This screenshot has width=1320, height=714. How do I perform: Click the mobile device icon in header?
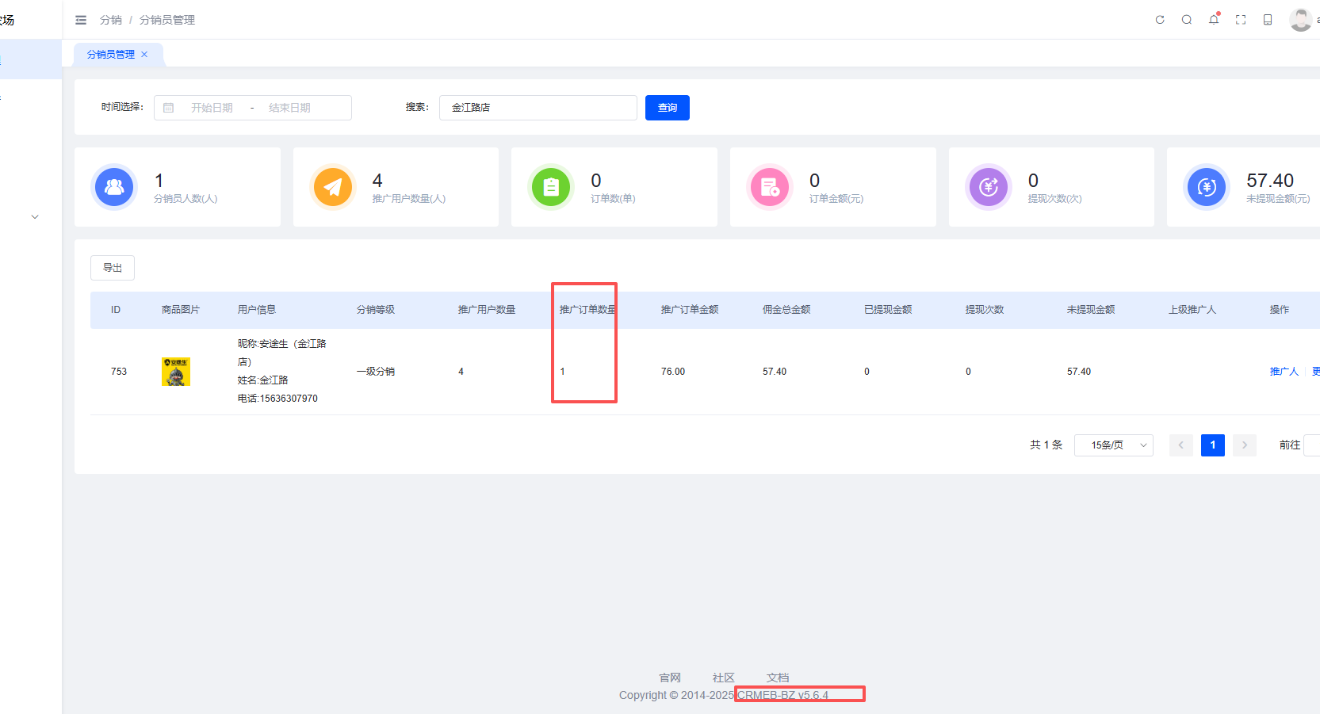point(1268,20)
